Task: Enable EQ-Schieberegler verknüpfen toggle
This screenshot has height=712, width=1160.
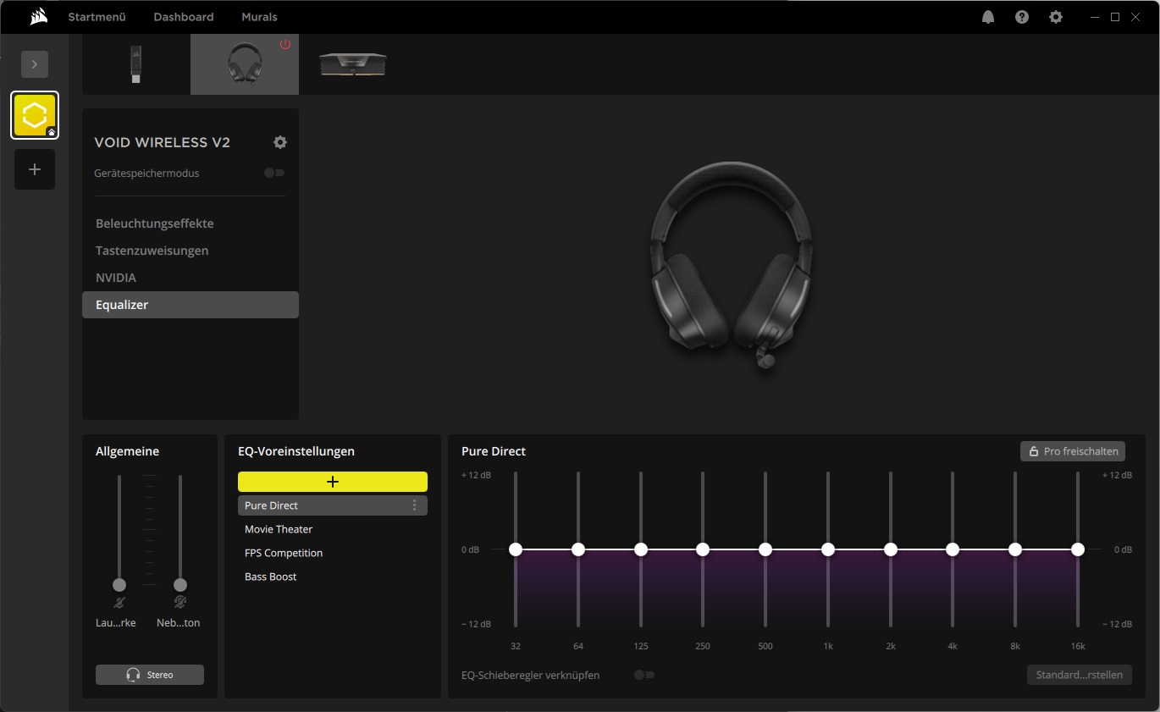Action: (x=644, y=675)
